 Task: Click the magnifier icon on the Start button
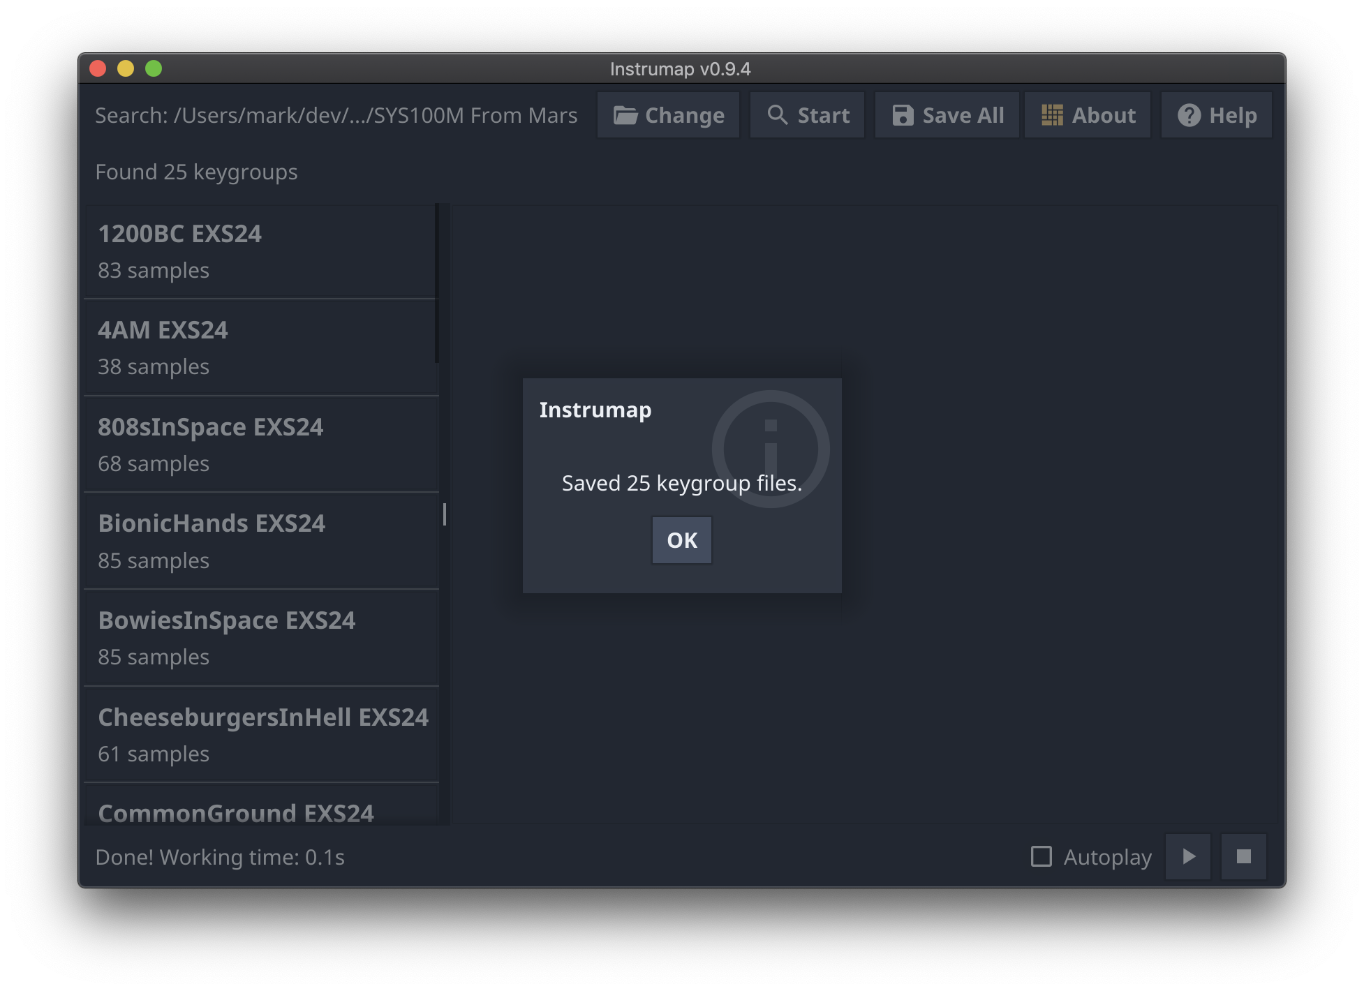point(777,115)
